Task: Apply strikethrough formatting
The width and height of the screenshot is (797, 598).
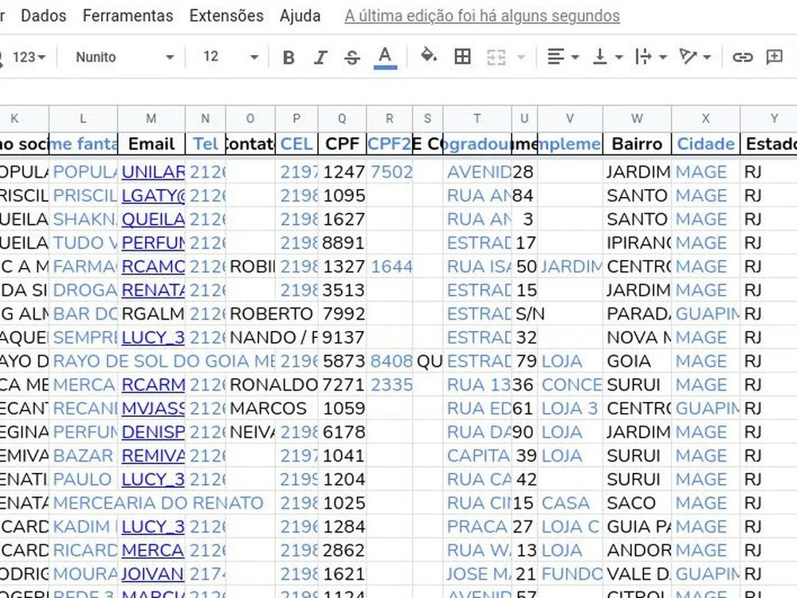Action: pyautogui.click(x=352, y=57)
